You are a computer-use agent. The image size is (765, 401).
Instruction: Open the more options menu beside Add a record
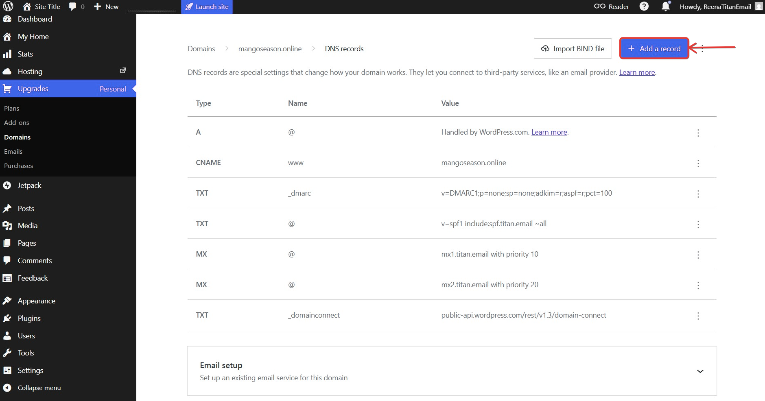coord(702,48)
